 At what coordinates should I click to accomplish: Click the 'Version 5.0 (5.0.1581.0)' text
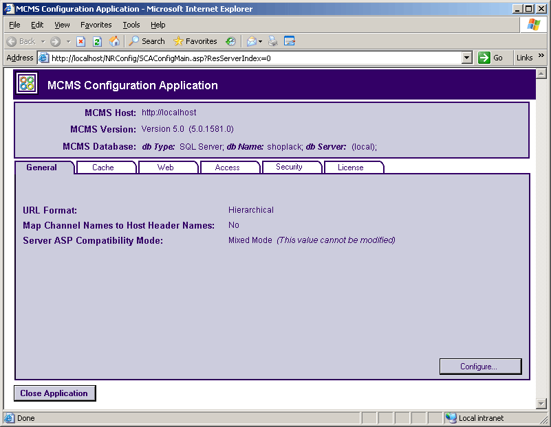(188, 129)
